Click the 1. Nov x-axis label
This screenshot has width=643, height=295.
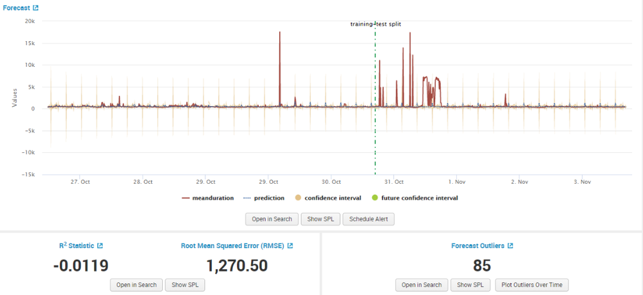[x=456, y=181]
